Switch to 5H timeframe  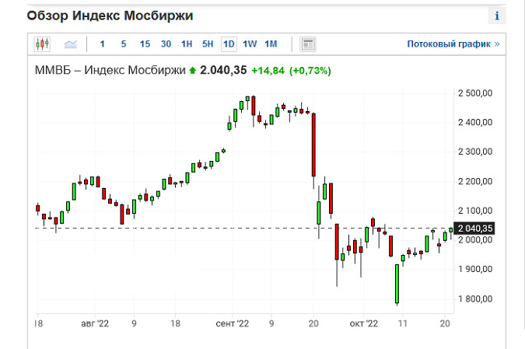pyautogui.click(x=208, y=44)
